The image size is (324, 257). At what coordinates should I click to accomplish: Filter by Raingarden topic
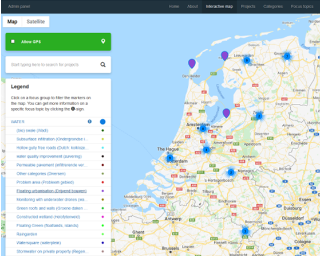[27, 234]
